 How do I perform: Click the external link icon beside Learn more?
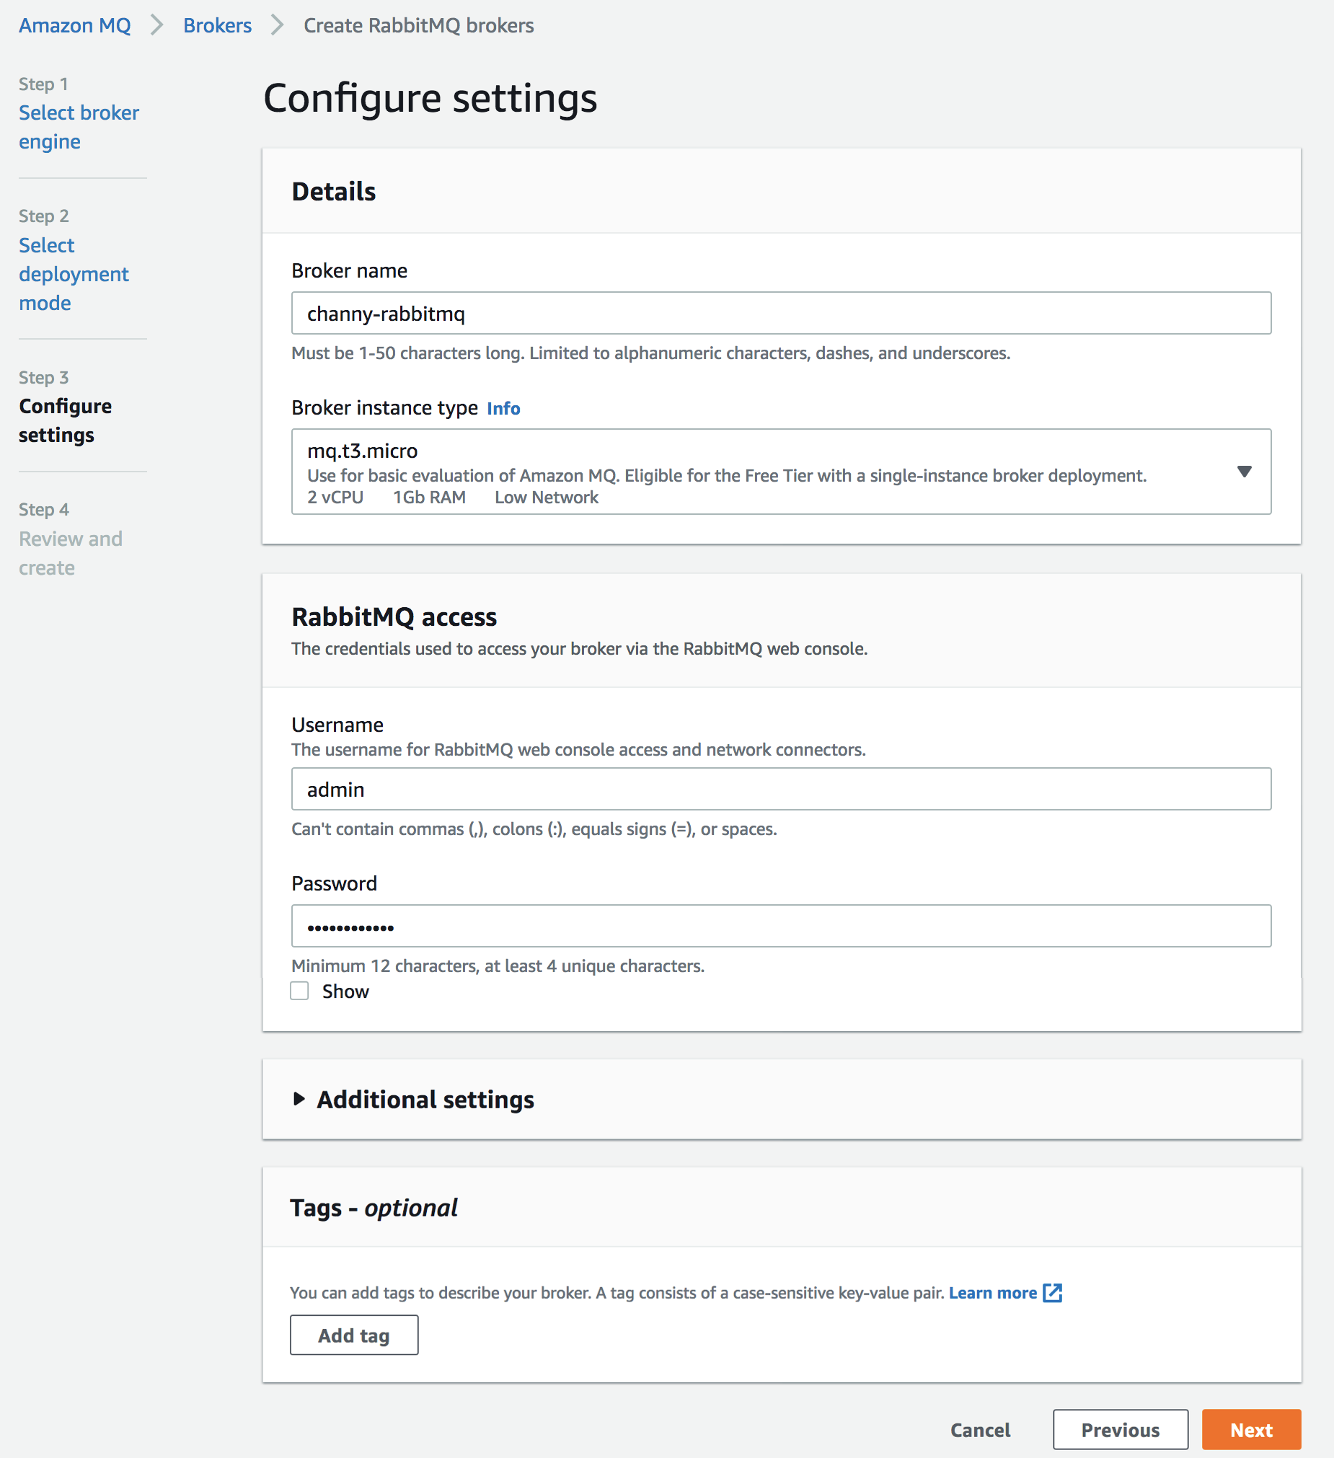tap(1053, 1292)
